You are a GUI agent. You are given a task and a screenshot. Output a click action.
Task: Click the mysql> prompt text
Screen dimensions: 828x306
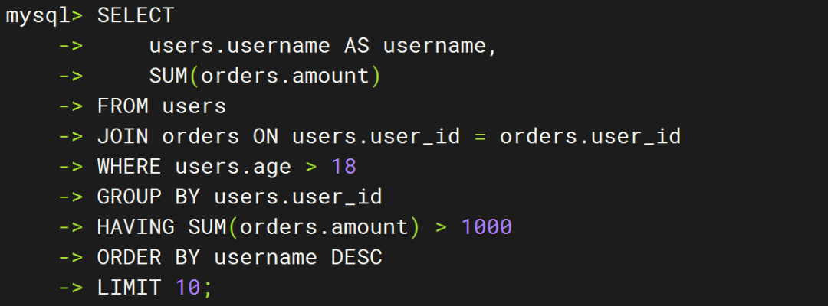[44, 16]
